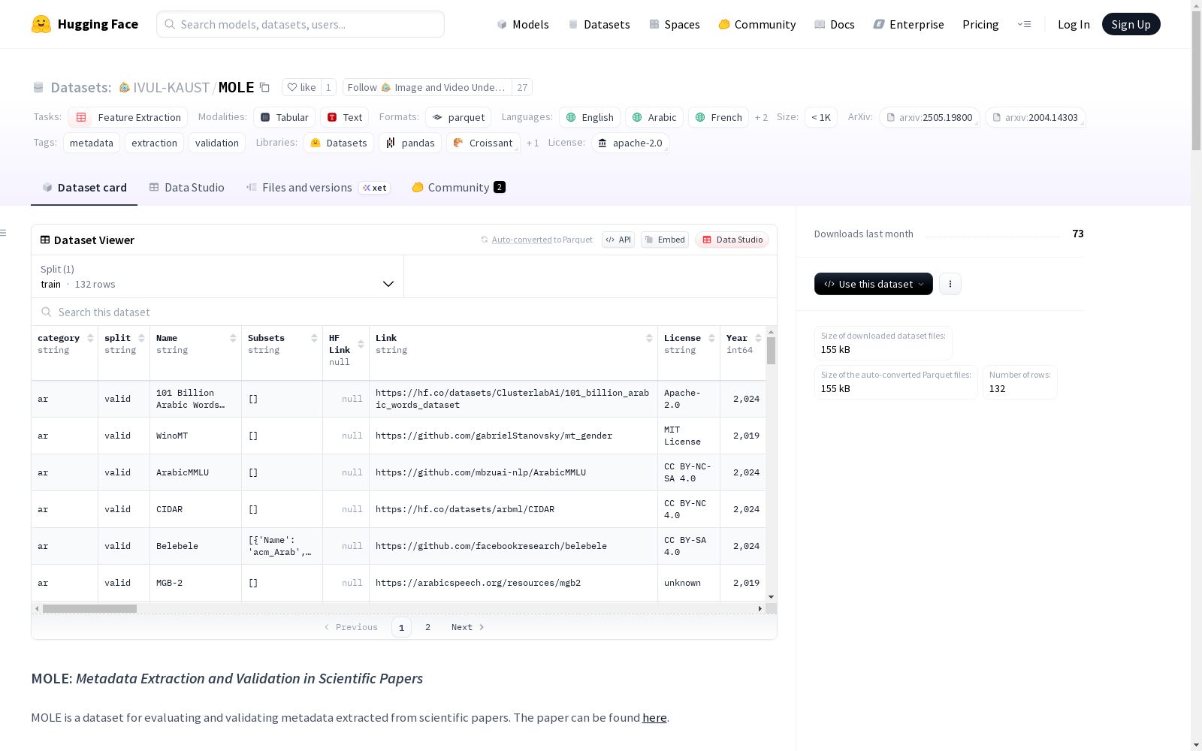Viewport: 1202px width, 751px height.
Task: Filter by Tabular modality tag
Action: 284,117
